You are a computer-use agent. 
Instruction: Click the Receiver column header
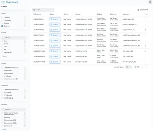[126, 14]
